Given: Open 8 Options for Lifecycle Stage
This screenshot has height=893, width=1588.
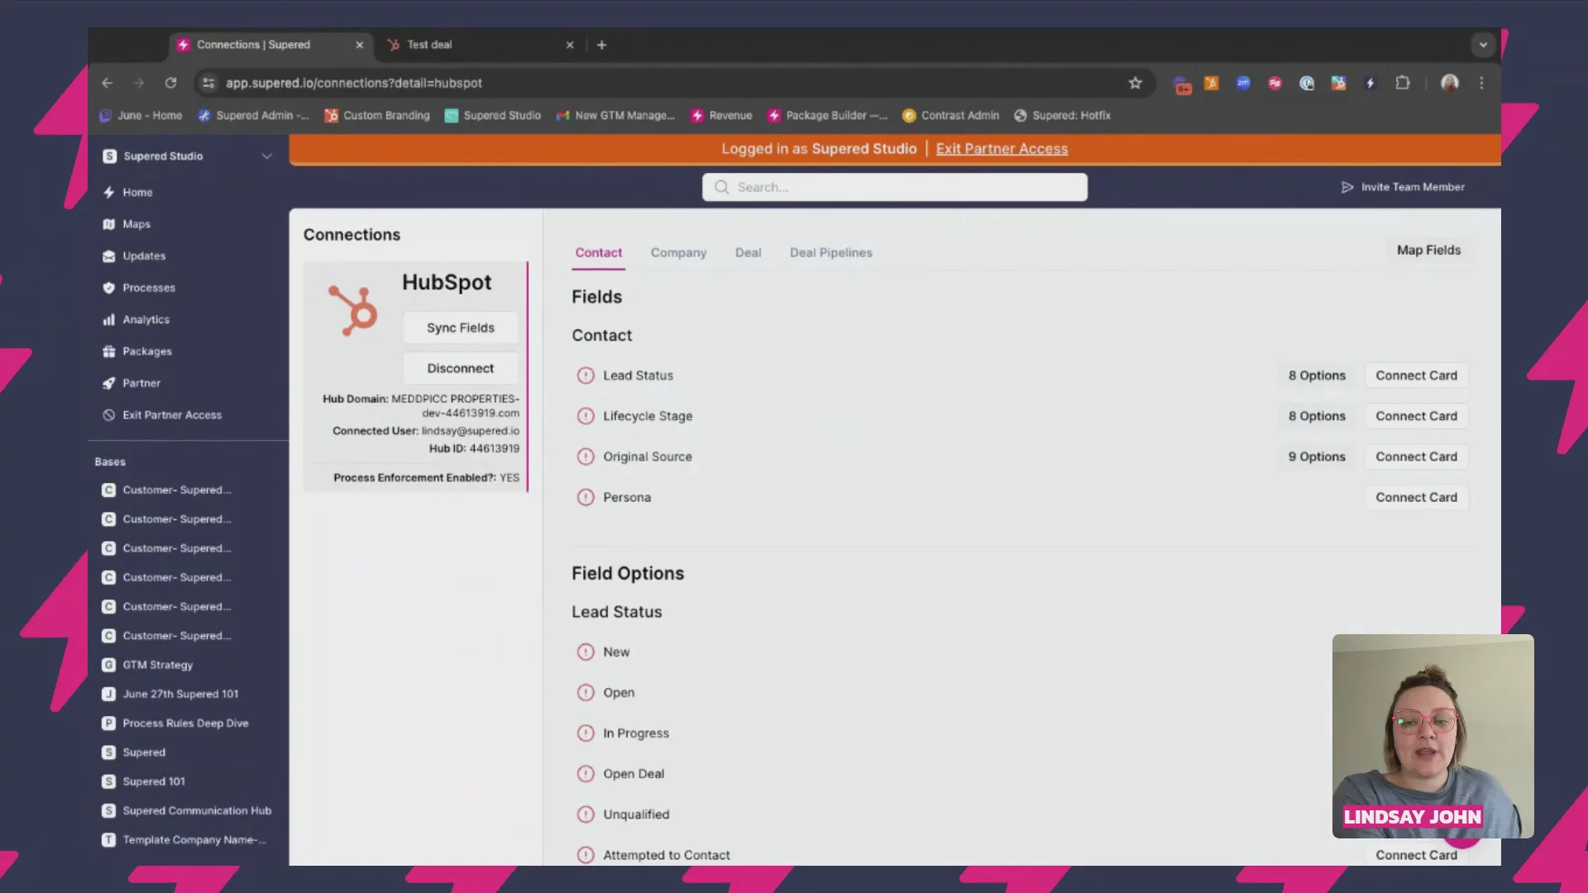Looking at the screenshot, I should tap(1317, 416).
